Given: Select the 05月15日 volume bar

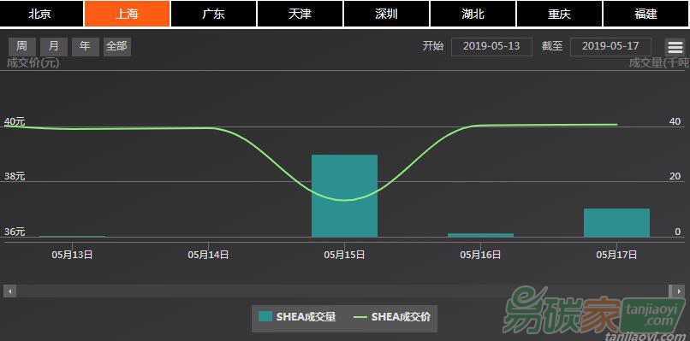Looking at the screenshot, I should [x=344, y=196].
